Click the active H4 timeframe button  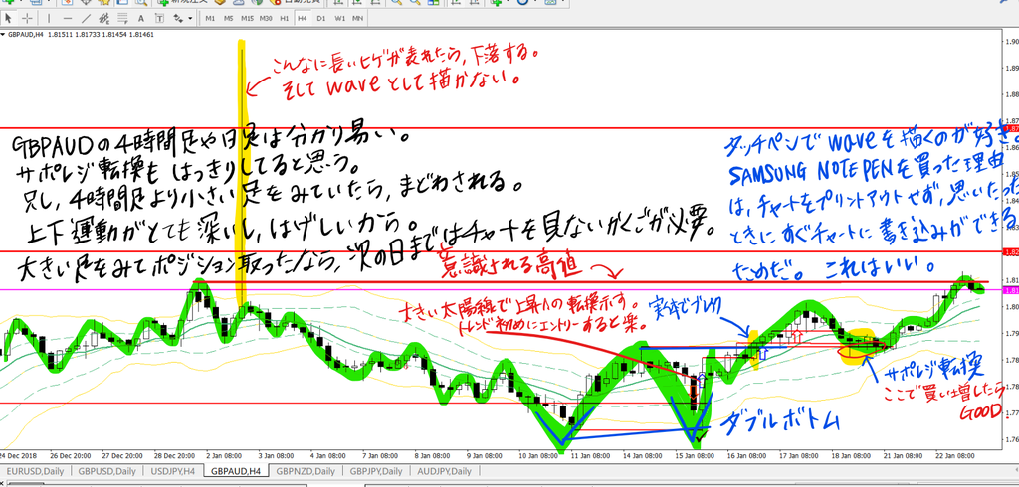click(303, 18)
